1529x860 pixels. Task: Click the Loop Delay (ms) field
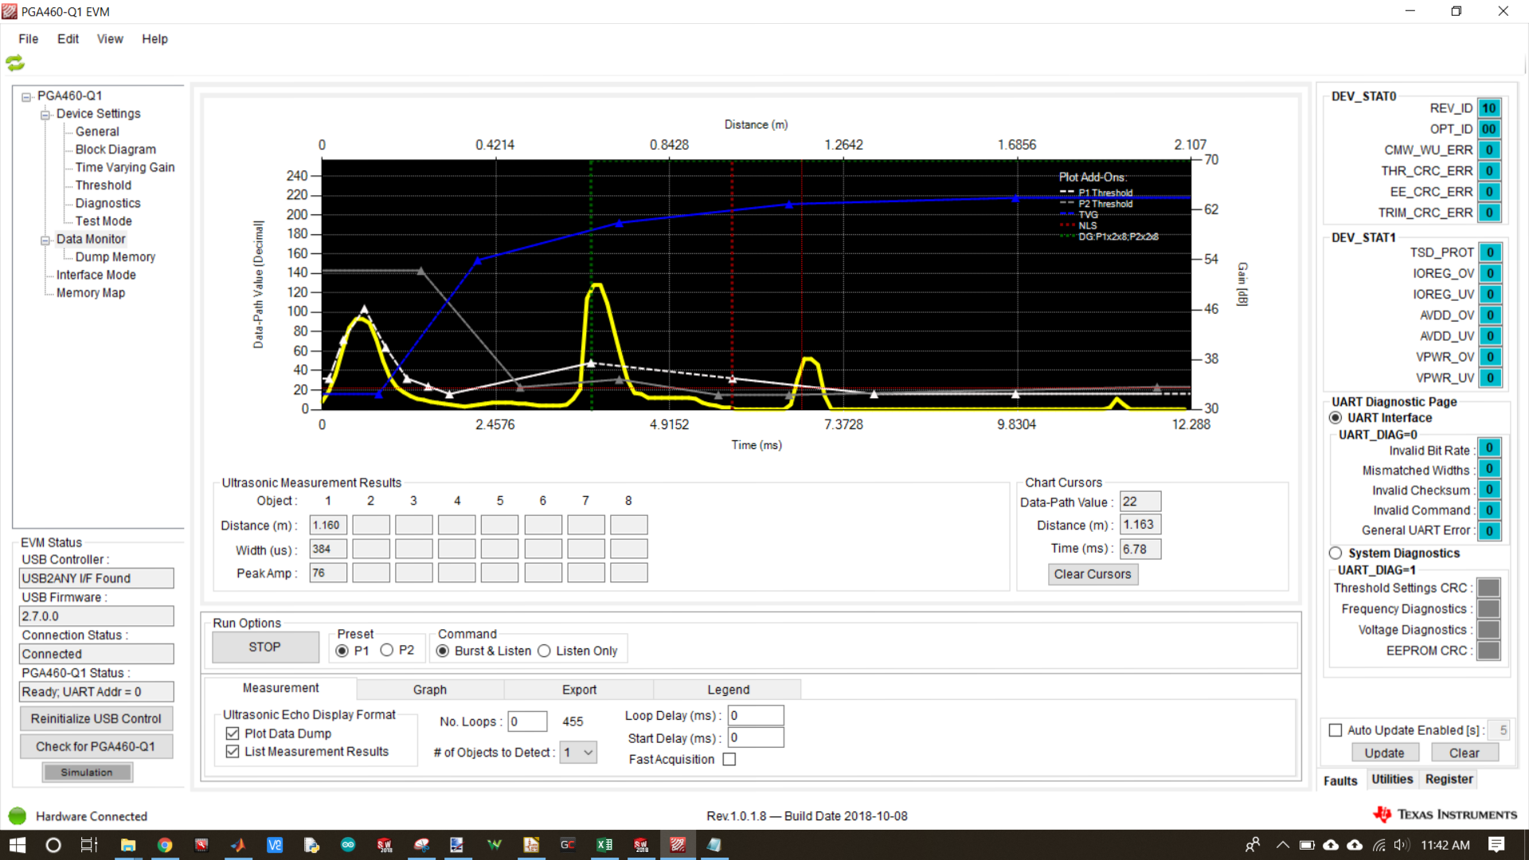tap(756, 716)
